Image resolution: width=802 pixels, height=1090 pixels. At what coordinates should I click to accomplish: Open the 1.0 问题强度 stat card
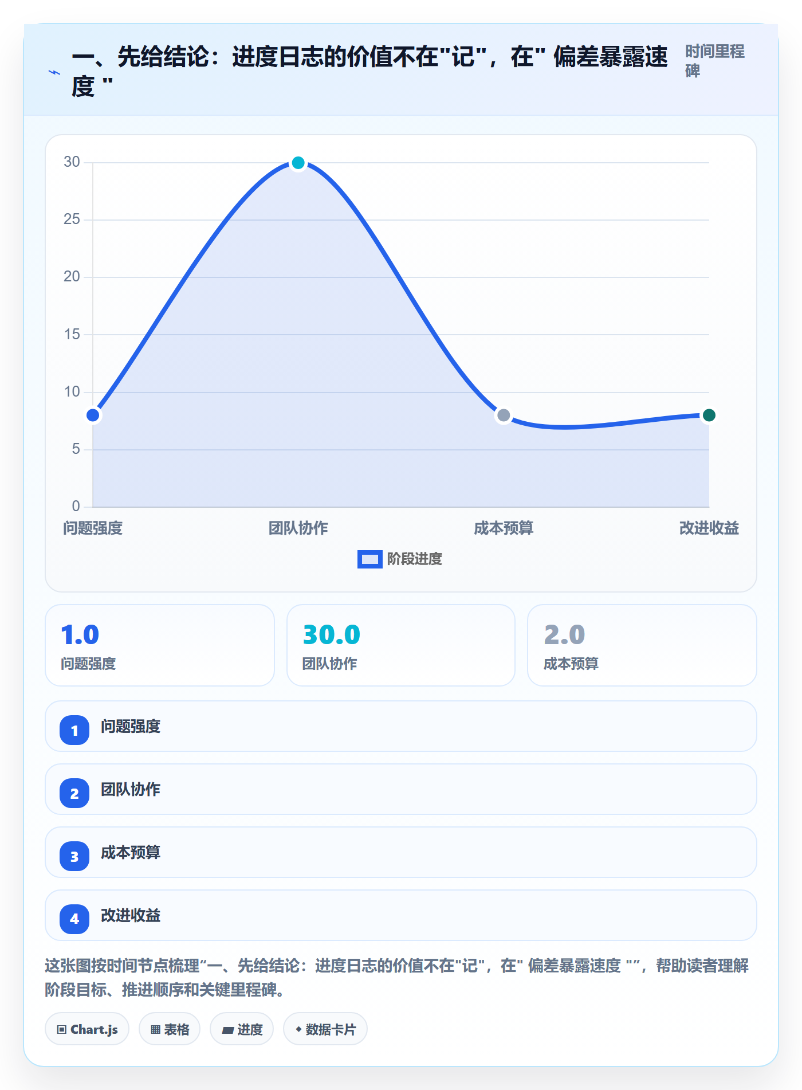coord(160,645)
